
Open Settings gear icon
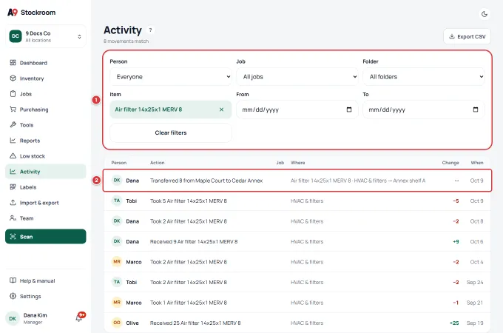click(x=13, y=296)
